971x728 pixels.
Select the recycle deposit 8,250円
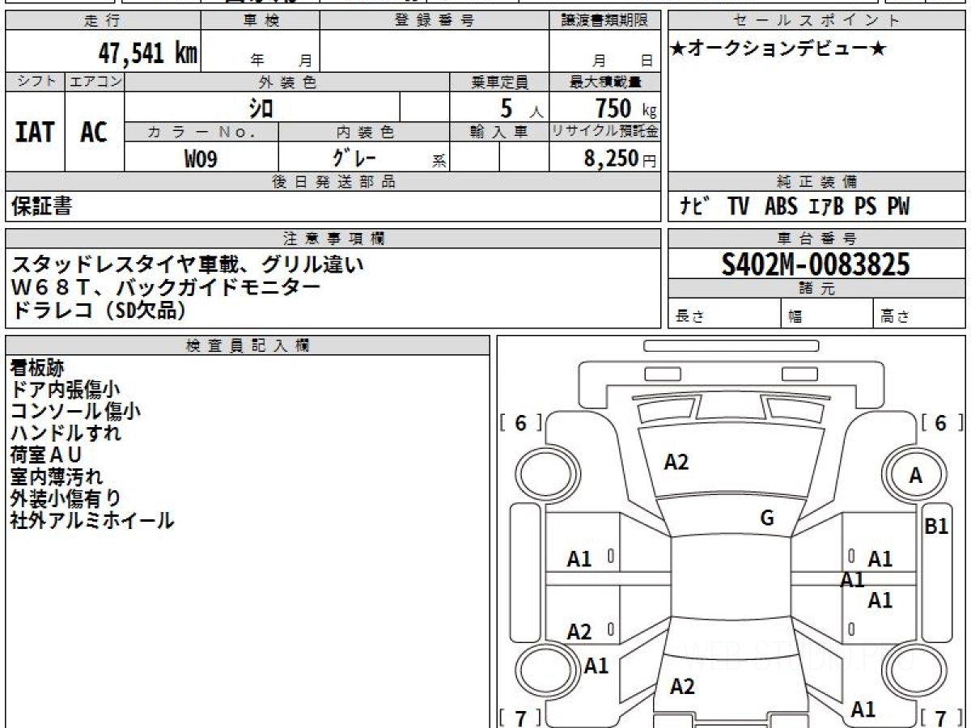621,159
